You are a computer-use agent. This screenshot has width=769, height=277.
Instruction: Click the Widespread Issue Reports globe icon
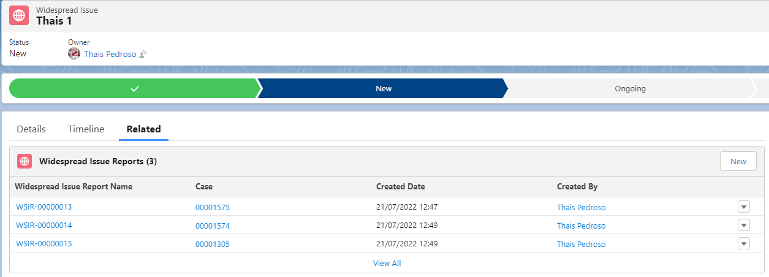25,161
